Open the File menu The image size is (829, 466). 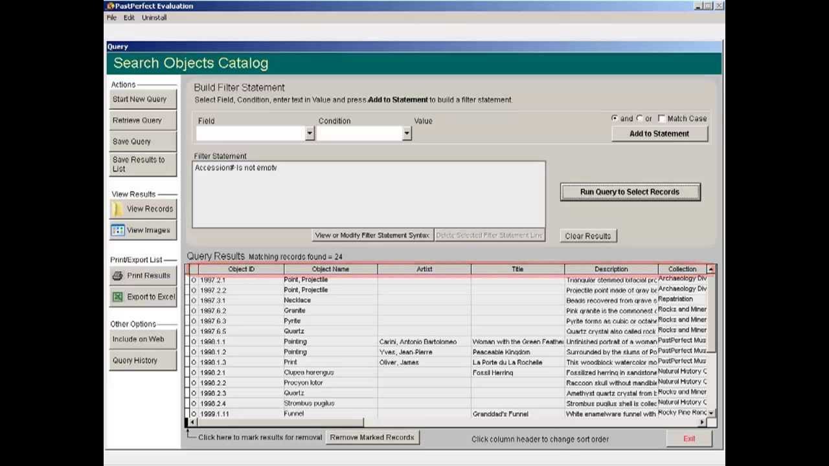point(111,17)
